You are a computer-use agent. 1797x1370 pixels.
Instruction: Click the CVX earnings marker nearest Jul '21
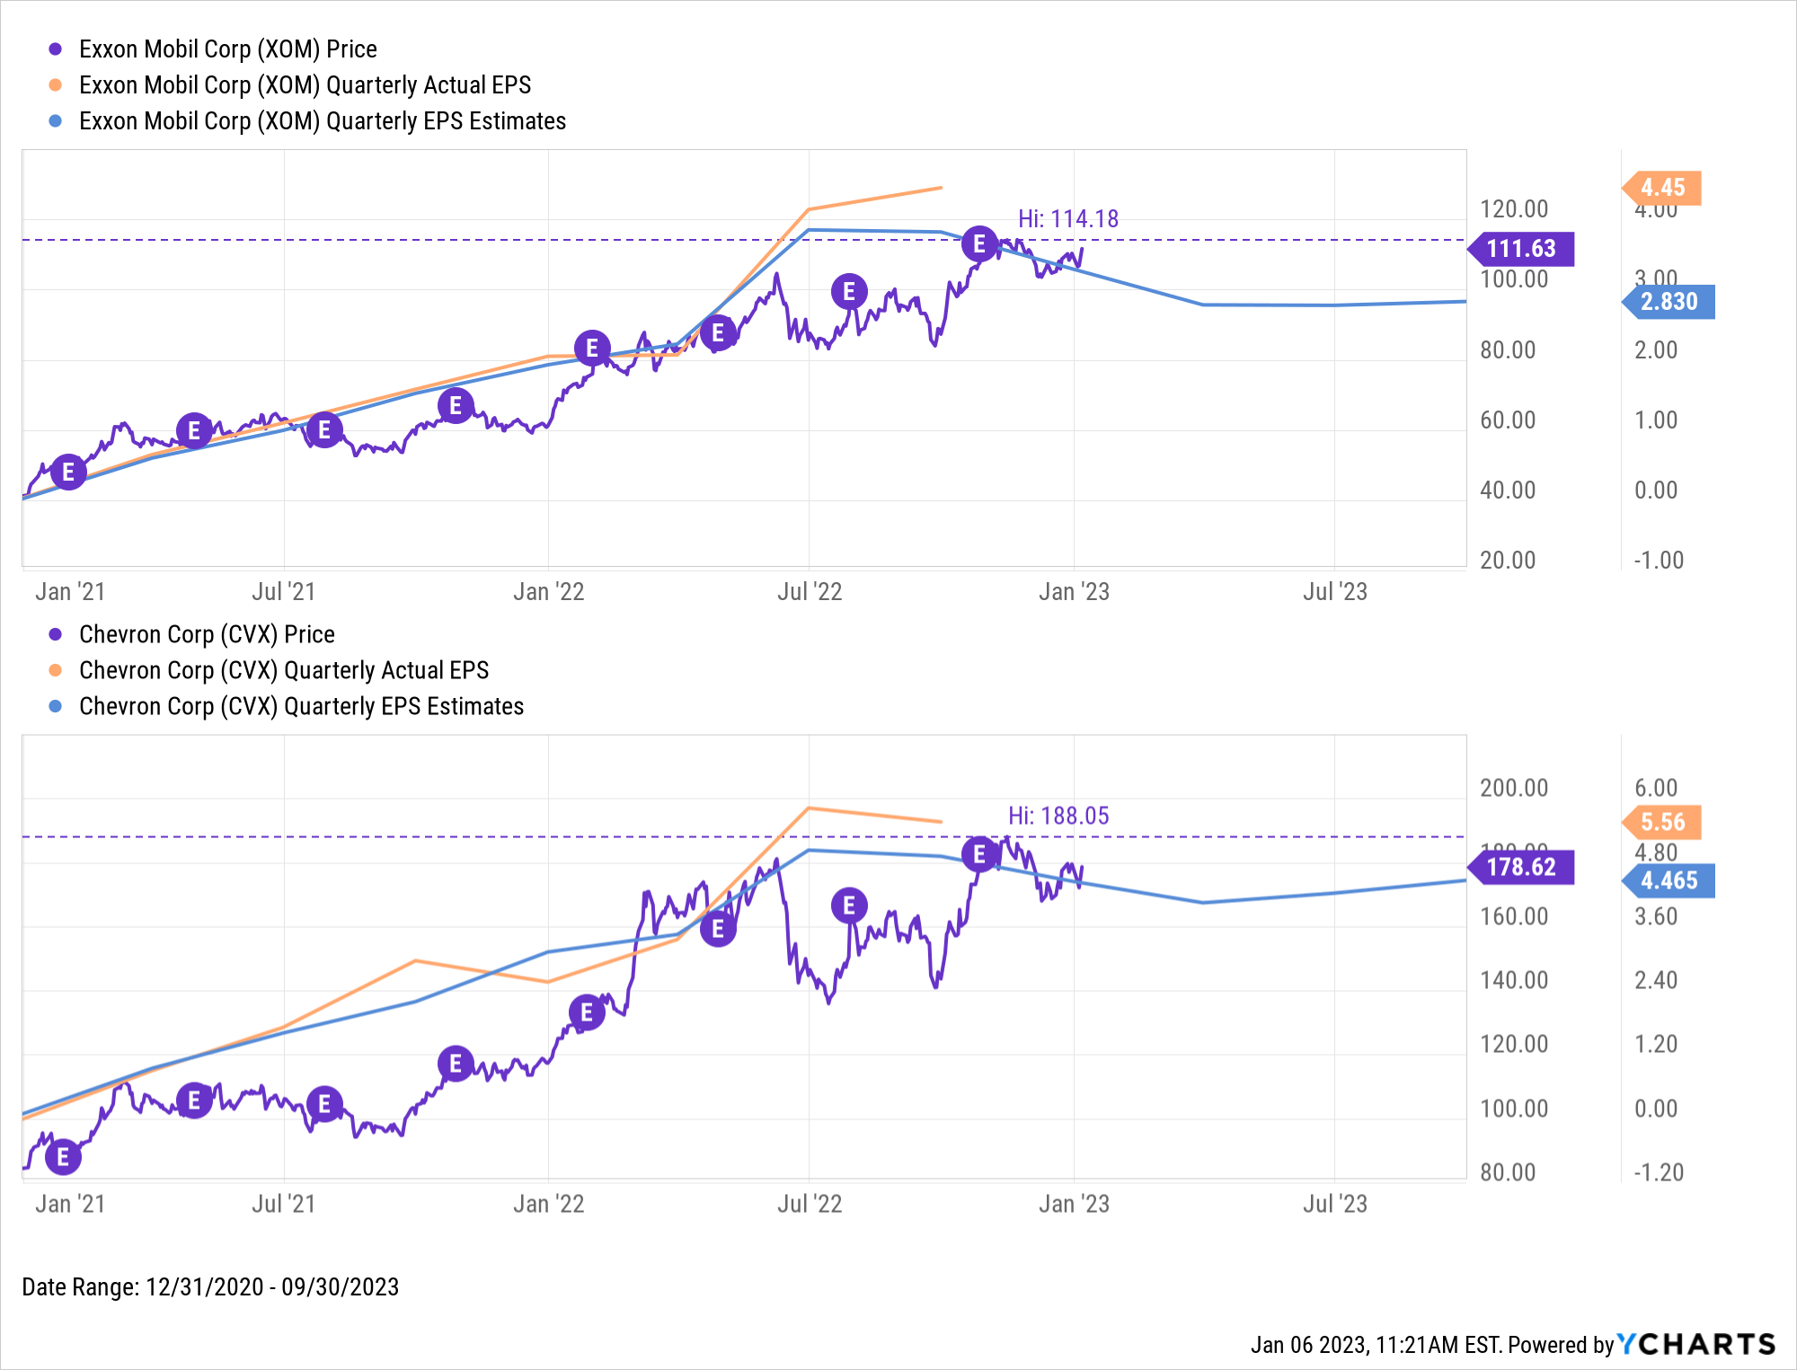point(324,1104)
